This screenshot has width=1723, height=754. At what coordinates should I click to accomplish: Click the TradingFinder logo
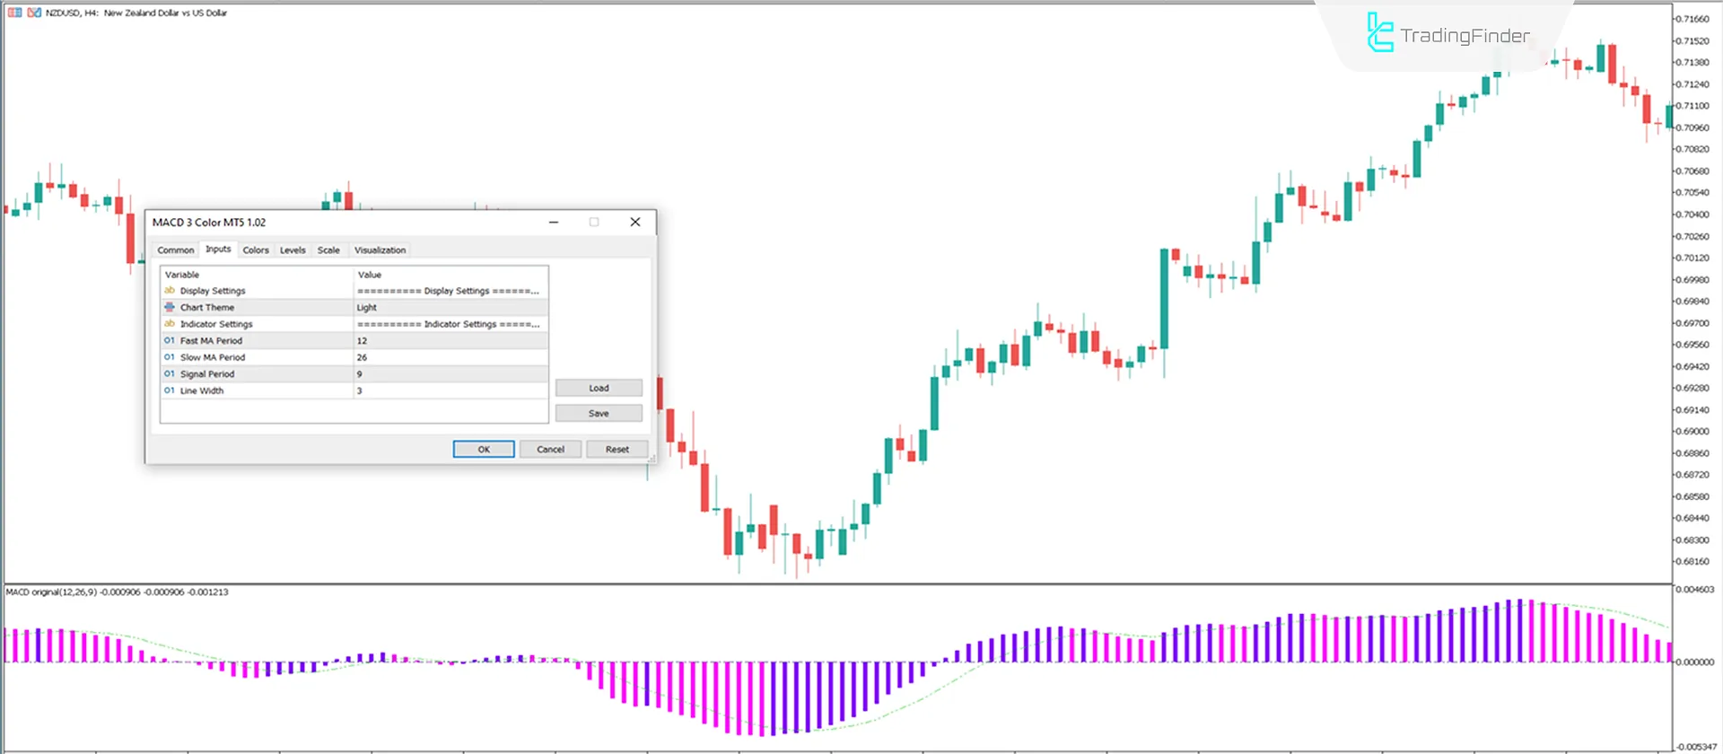coord(1448,35)
